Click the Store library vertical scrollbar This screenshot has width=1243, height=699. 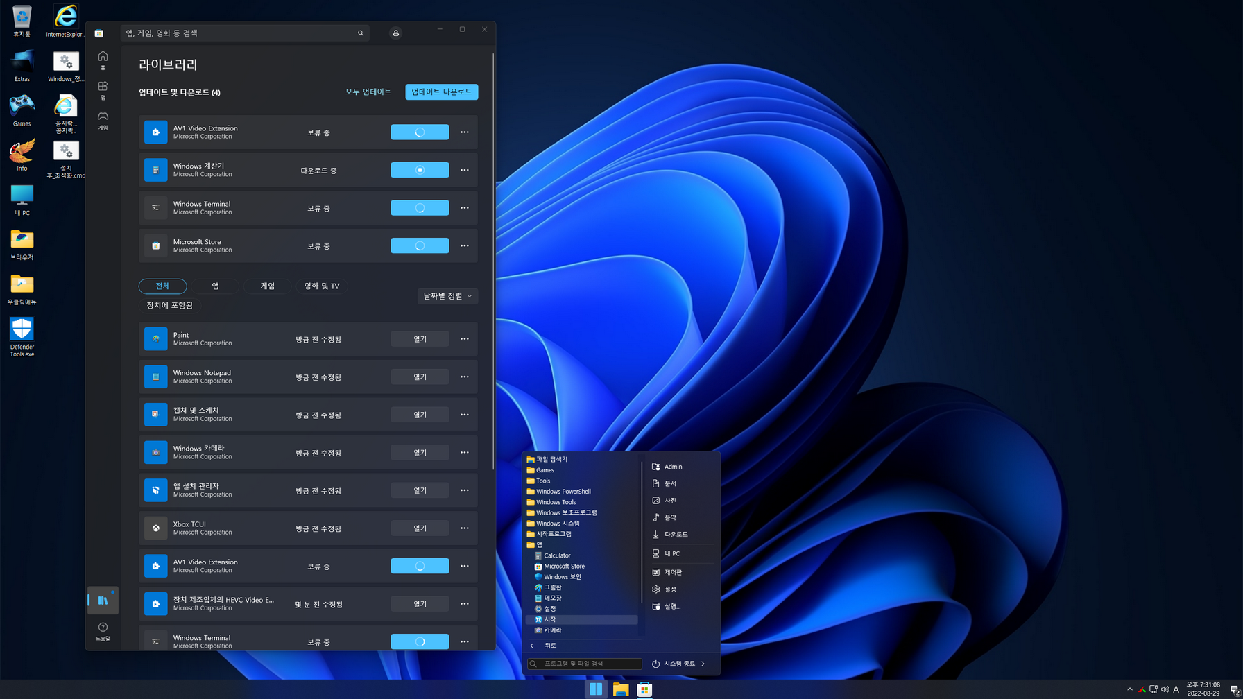(493, 260)
